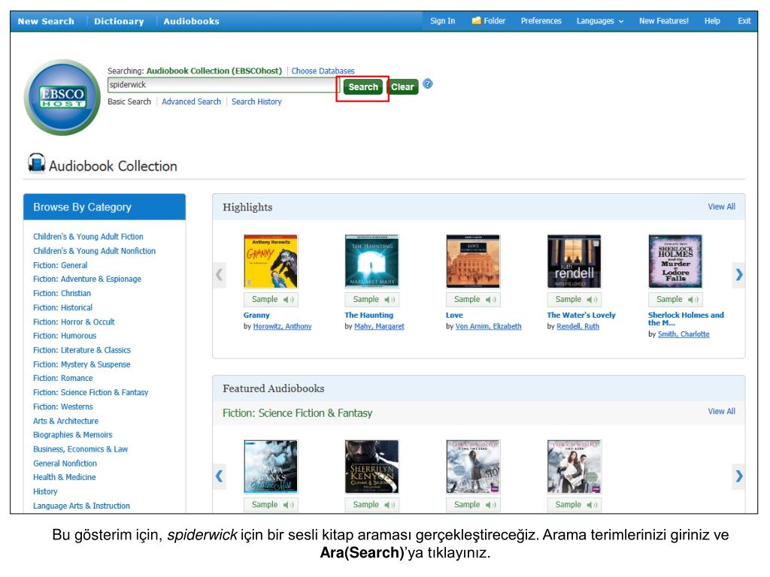Open The Water's Lovely title link
Screen dimensions: 770x577
tap(581, 315)
